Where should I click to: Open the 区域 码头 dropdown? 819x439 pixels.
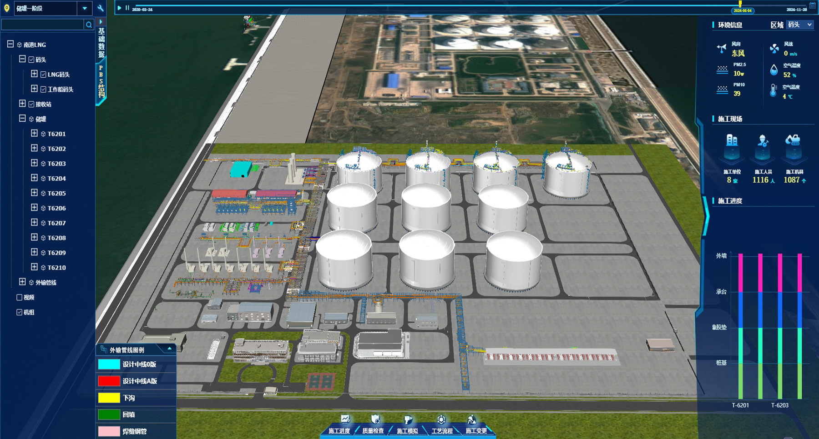[x=800, y=25]
